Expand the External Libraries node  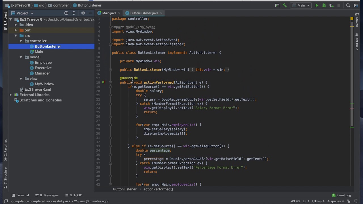coord(10,95)
